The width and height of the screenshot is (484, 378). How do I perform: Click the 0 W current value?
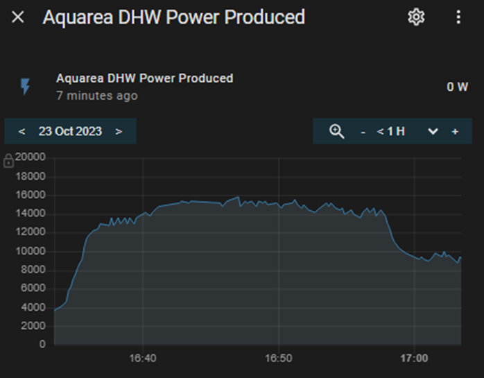coord(457,87)
